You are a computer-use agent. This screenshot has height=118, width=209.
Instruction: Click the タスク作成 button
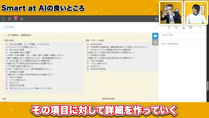pos(9,27)
